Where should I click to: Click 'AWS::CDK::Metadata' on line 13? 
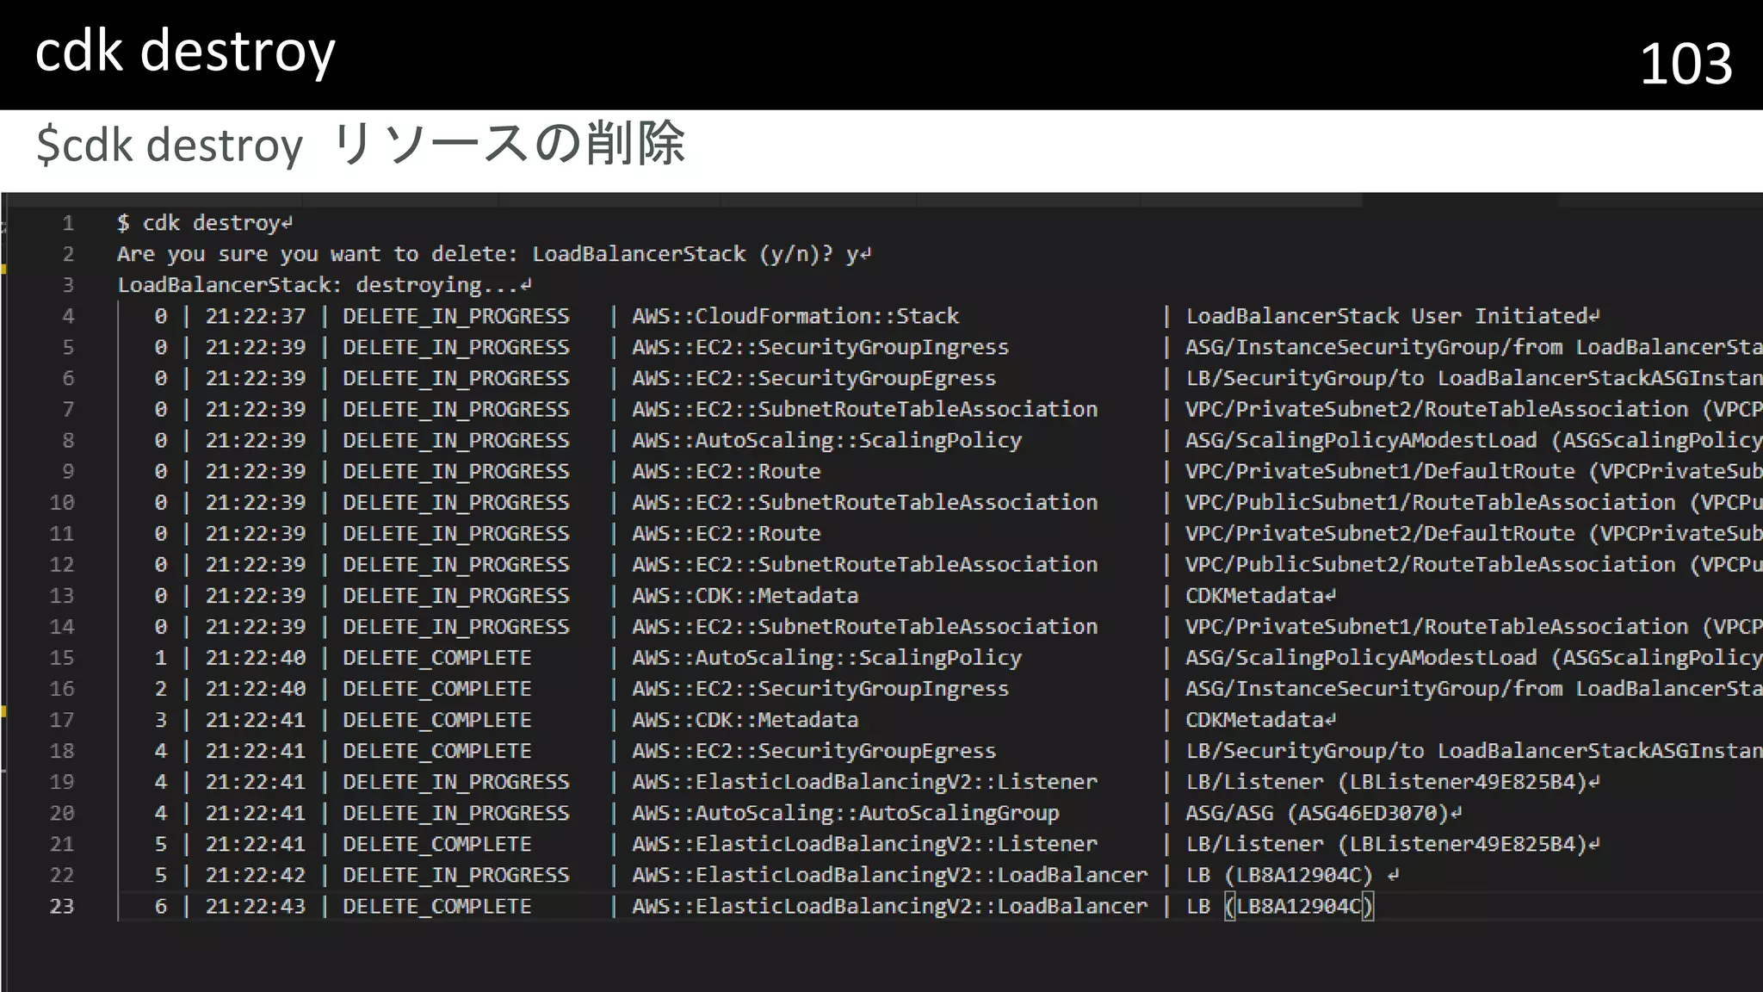(x=745, y=595)
